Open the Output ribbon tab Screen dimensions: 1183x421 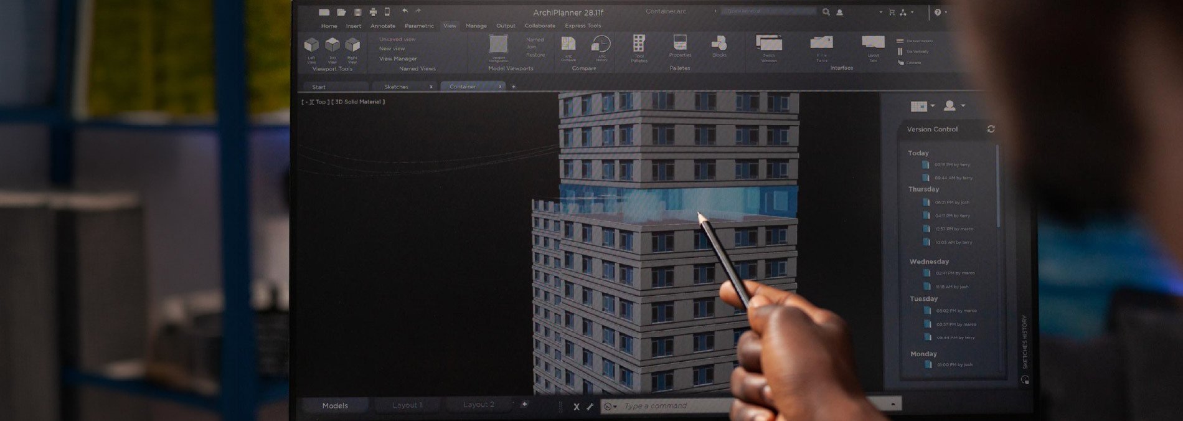coord(506,26)
